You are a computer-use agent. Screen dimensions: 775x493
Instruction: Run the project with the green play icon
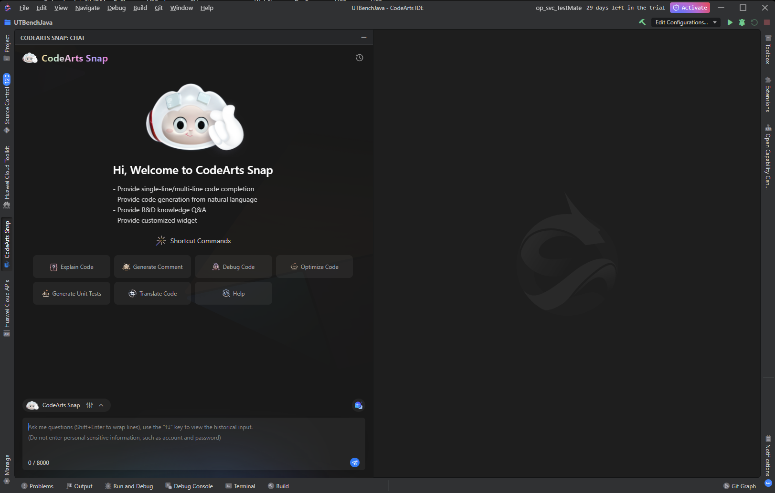click(x=730, y=22)
